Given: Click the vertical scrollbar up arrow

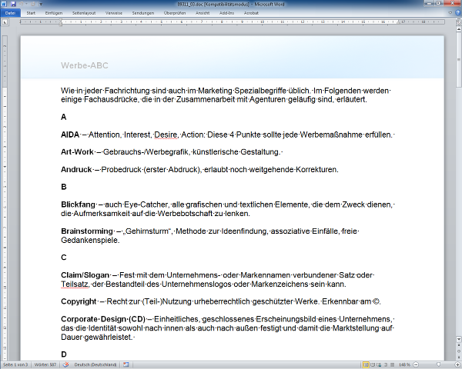Looking at the screenshot, I should tap(457, 28).
